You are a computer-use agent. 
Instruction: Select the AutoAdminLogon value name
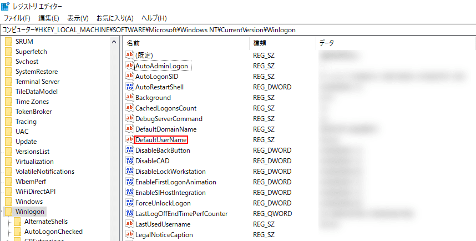(162, 66)
